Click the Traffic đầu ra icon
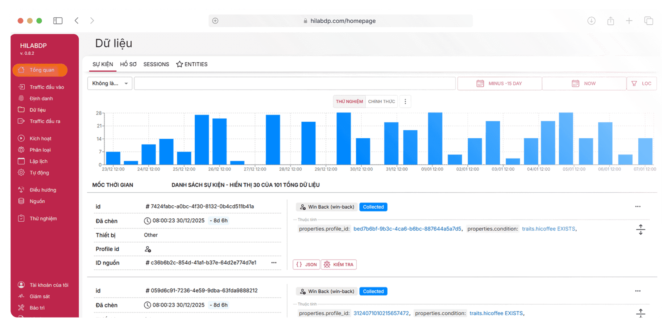Viewport: 671px width, 327px height. click(21, 121)
